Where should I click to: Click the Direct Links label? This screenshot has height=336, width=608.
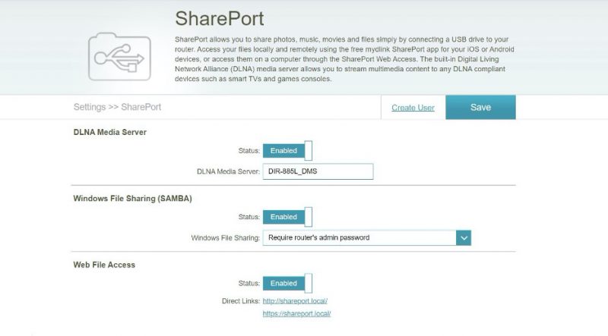[x=241, y=301]
